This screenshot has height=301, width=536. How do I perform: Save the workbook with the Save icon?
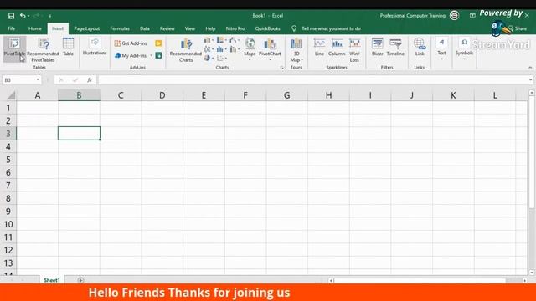pyautogui.click(x=11, y=16)
